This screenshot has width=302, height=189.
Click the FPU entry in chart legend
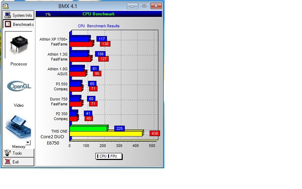pyautogui.click(x=114, y=156)
